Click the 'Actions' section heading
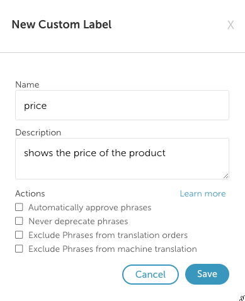Screen dimensions: 245x301 (x=30, y=193)
